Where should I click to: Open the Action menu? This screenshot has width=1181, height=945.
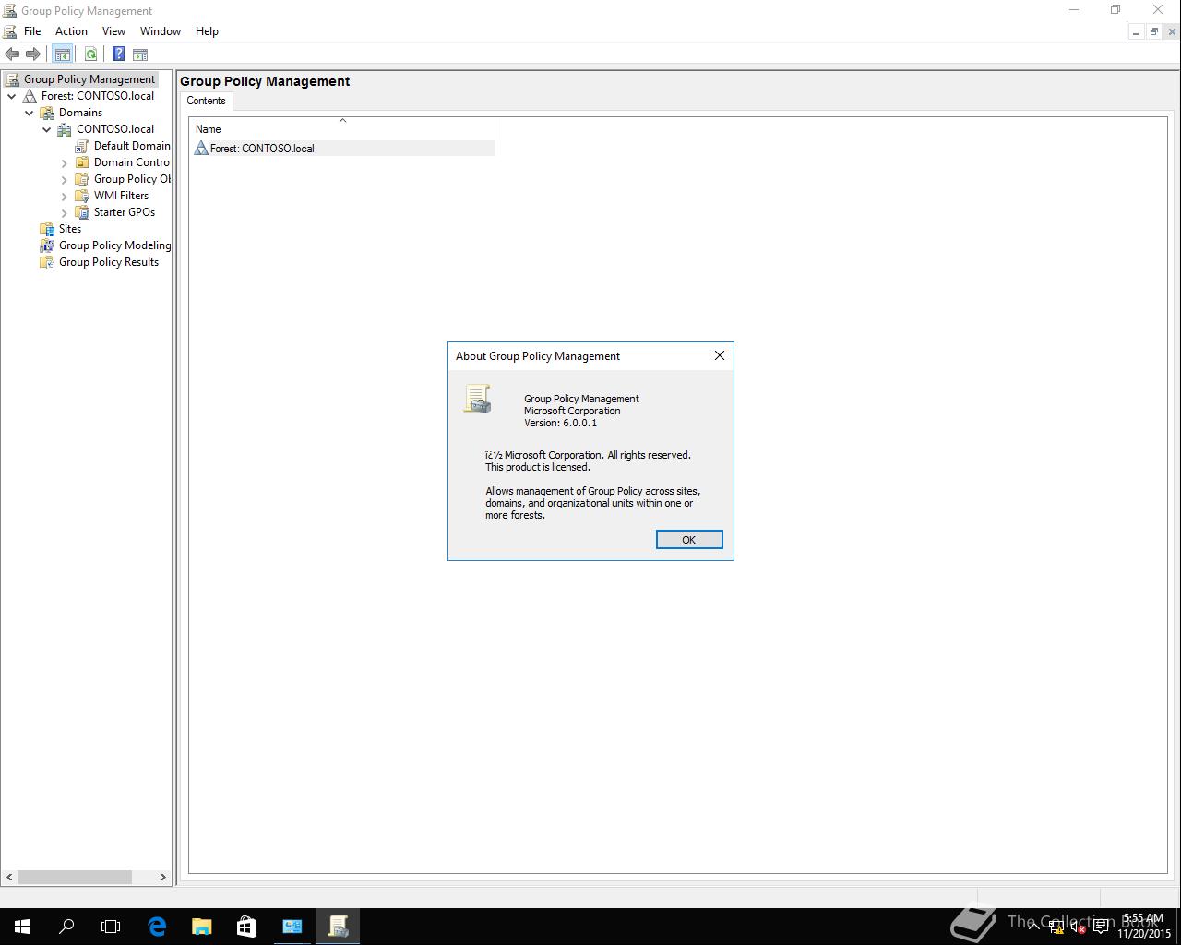(71, 31)
